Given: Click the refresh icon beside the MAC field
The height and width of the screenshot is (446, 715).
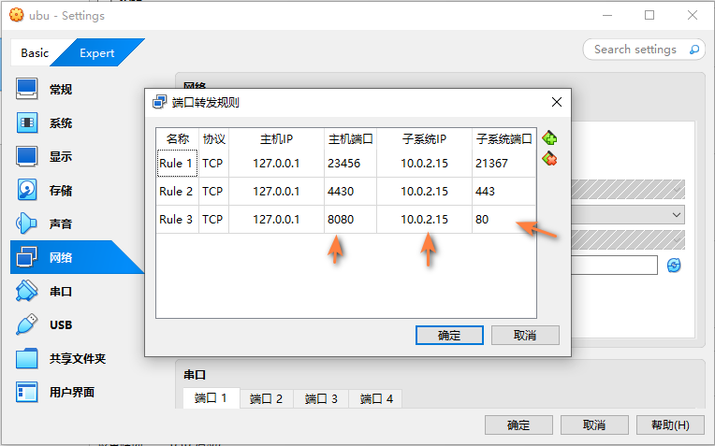Looking at the screenshot, I should click(x=674, y=266).
